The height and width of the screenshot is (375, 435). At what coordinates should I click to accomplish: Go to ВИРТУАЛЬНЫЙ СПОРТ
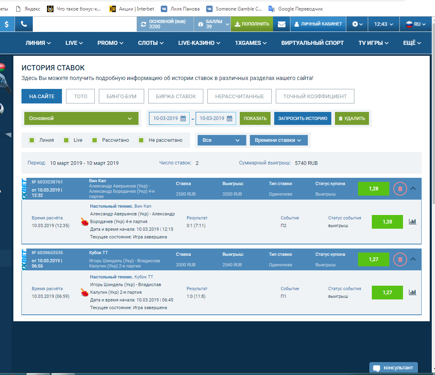coord(312,43)
